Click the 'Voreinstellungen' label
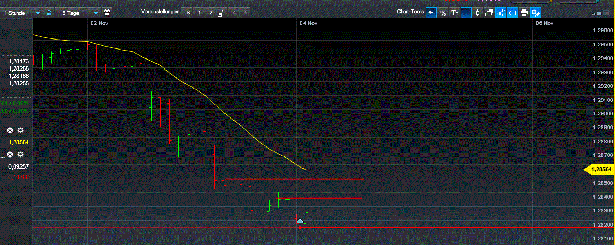Screen dimensions: 615x245 [x=160, y=12]
